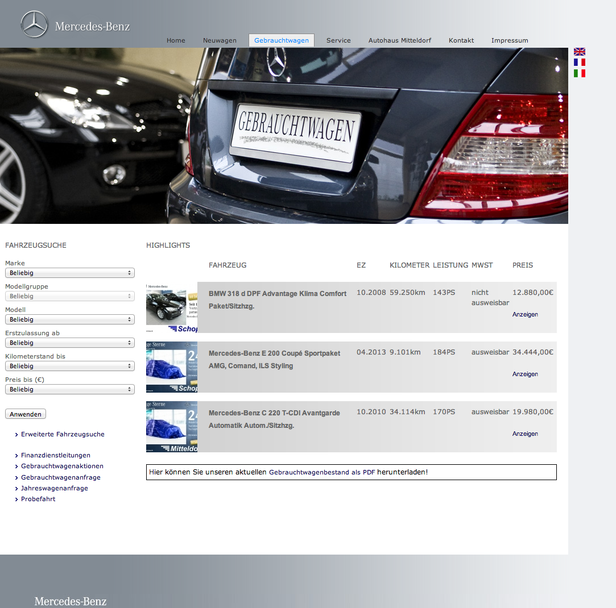Viewport: 616px width, 608px height.
Task: Navigate to Autohaus Mitteldorf page
Action: pyautogui.click(x=399, y=40)
